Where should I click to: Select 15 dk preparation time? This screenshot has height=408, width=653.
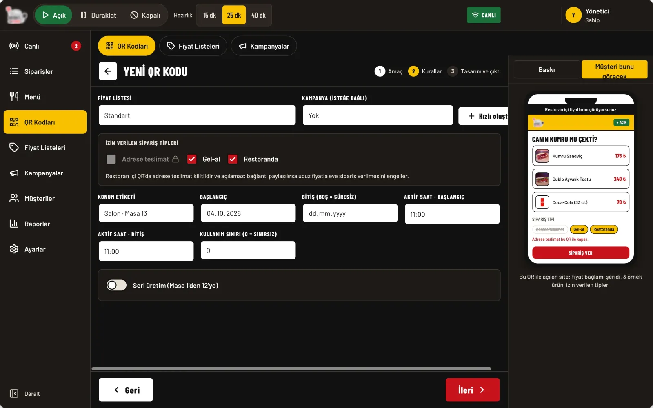(209, 15)
